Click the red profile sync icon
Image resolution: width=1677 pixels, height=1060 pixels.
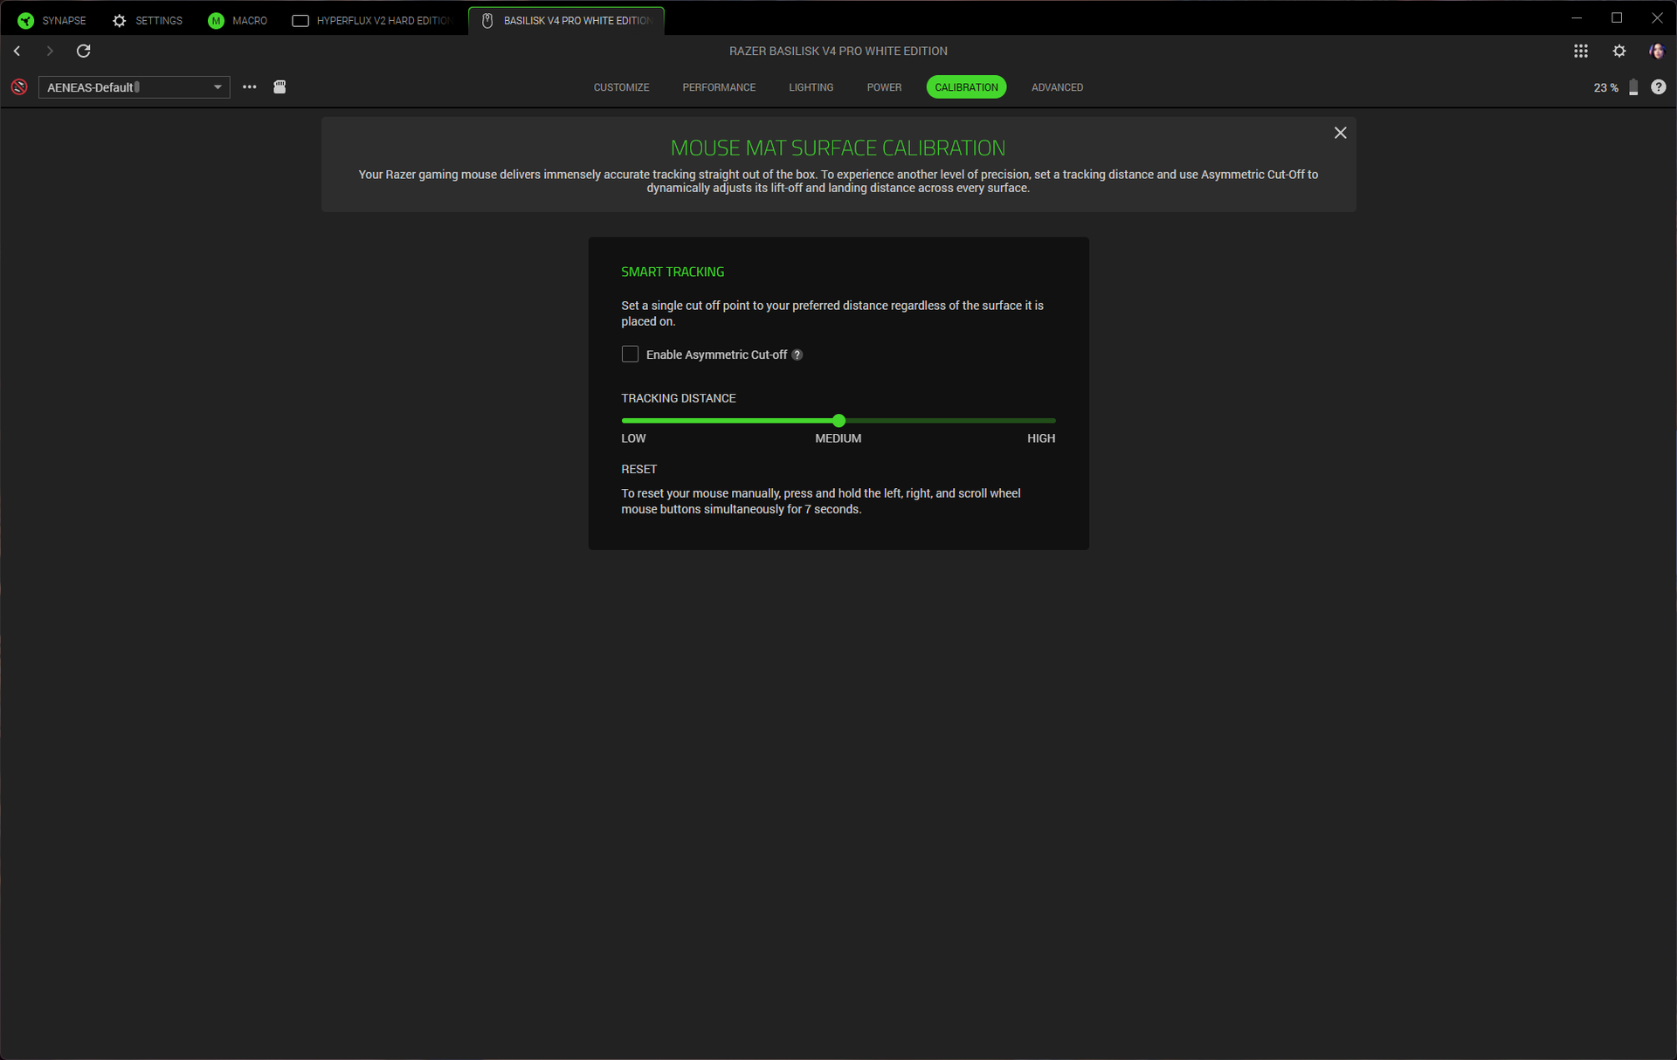[19, 87]
